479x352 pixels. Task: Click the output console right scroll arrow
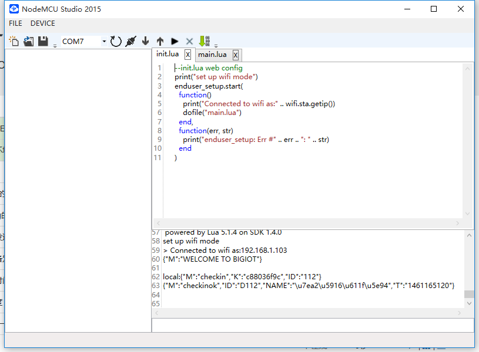tap(459, 313)
